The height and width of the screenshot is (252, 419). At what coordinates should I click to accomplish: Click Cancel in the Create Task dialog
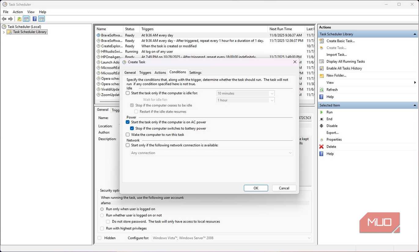click(x=284, y=188)
